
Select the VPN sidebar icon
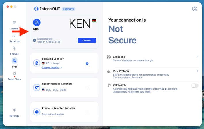[14, 61]
